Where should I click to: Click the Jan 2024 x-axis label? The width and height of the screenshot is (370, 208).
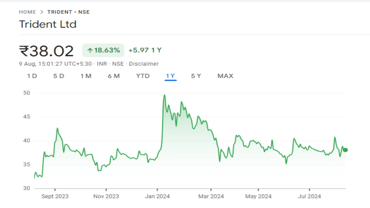point(157,196)
